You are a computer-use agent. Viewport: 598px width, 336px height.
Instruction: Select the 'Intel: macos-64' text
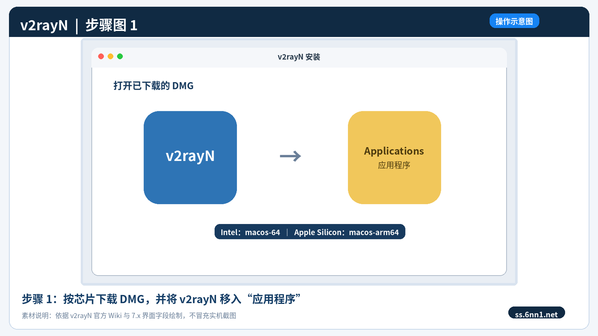pyautogui.click(x=250, y=232)
